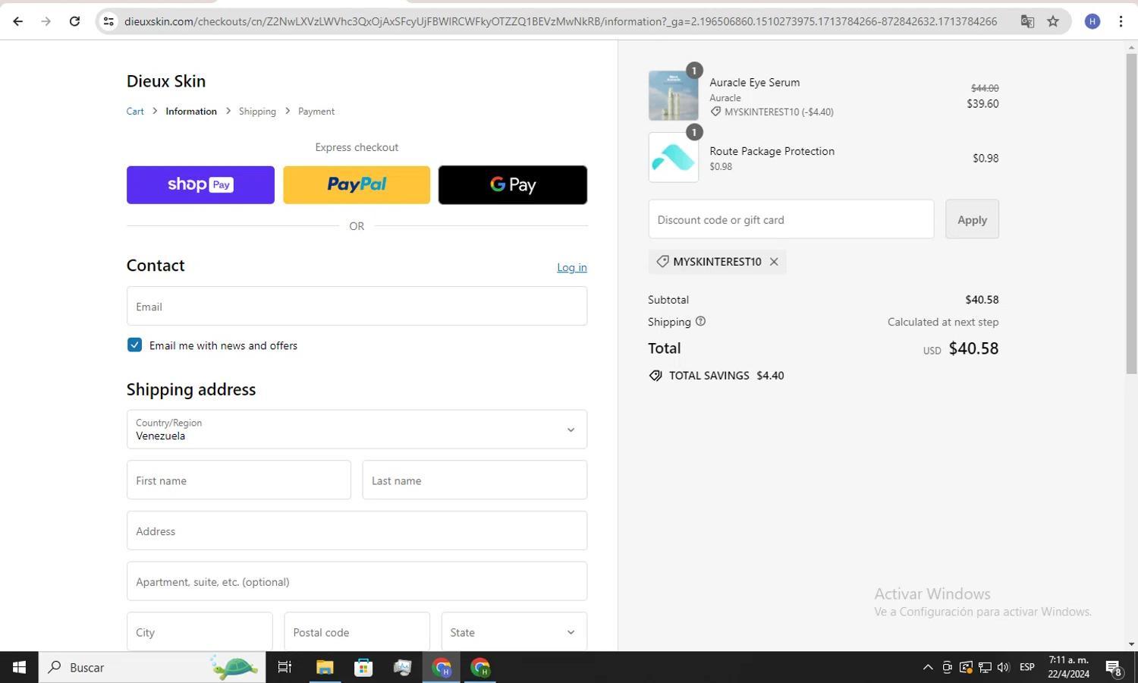Viewport: 1138px width, 683px height.
Task: Click the Email input field
Action: pos(357,307)
